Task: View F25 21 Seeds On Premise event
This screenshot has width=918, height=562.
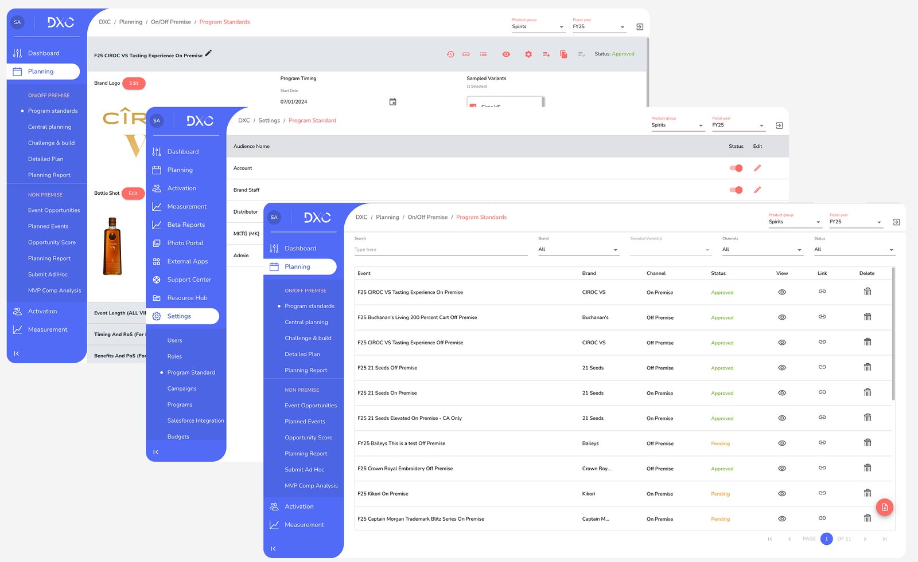Action: coord(782,393)
